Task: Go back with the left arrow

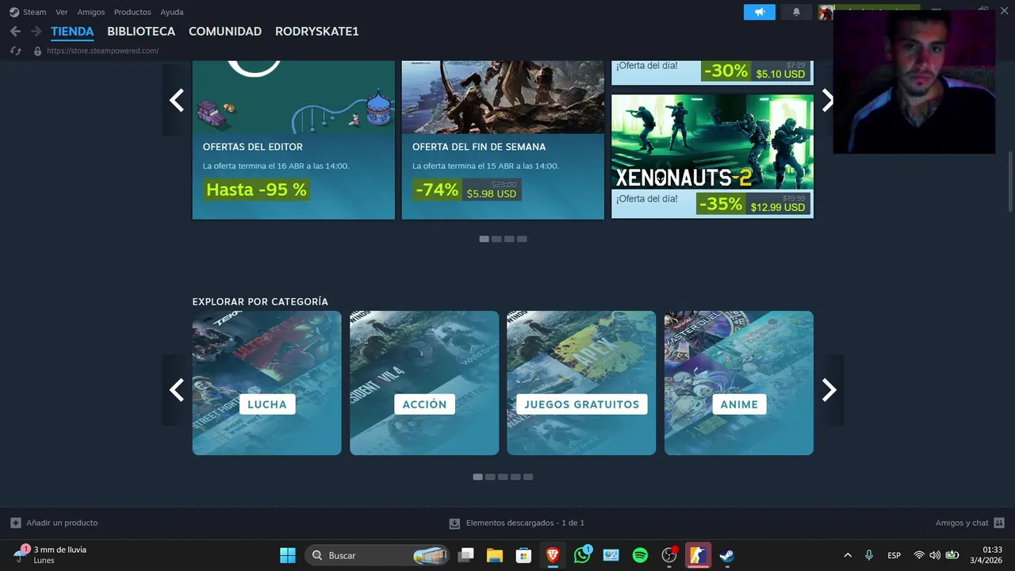Action: coord(15,31)
